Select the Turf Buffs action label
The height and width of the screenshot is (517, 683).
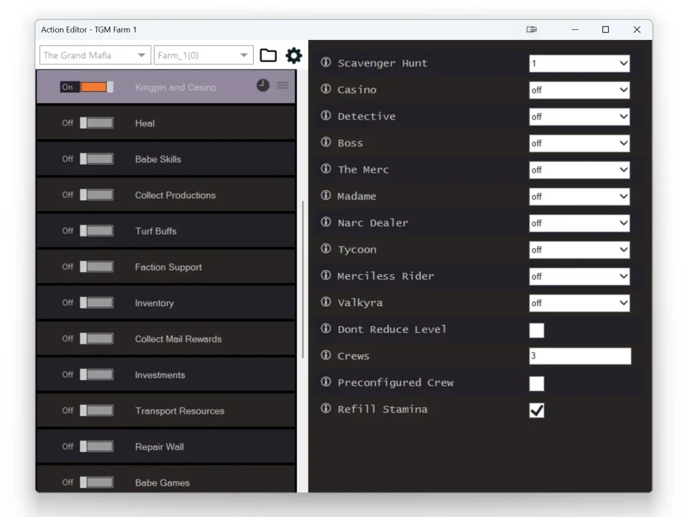tap(155, 231)
